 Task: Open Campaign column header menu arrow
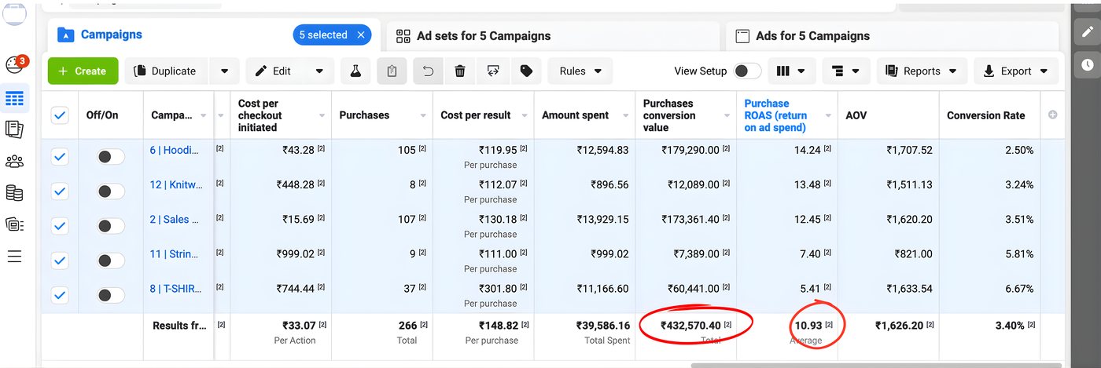coord(204,115)
